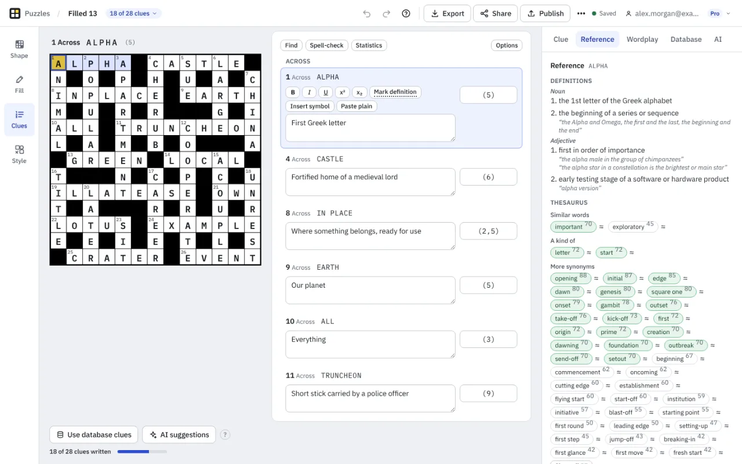The height and width of the screenshot is (464, 742).
Task: Click the Saved status indicator
Action: [x=603, y=13]
